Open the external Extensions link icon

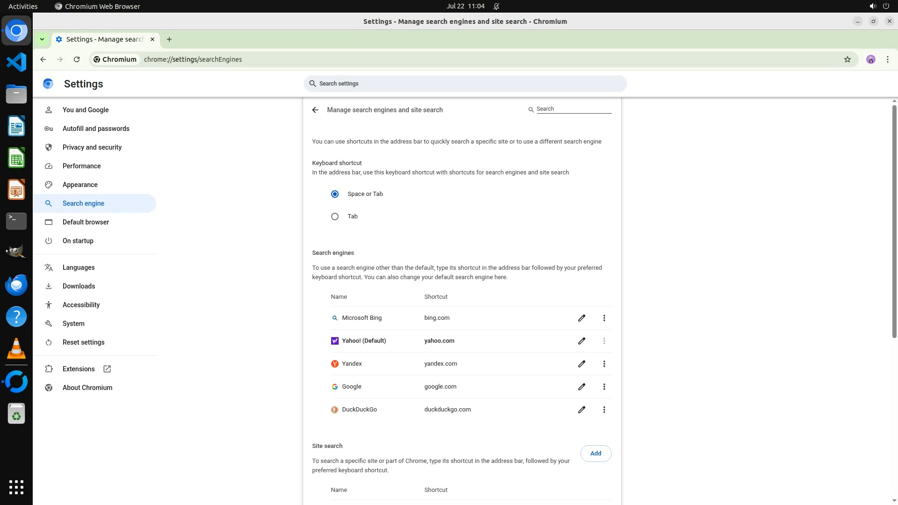[107, 369]
